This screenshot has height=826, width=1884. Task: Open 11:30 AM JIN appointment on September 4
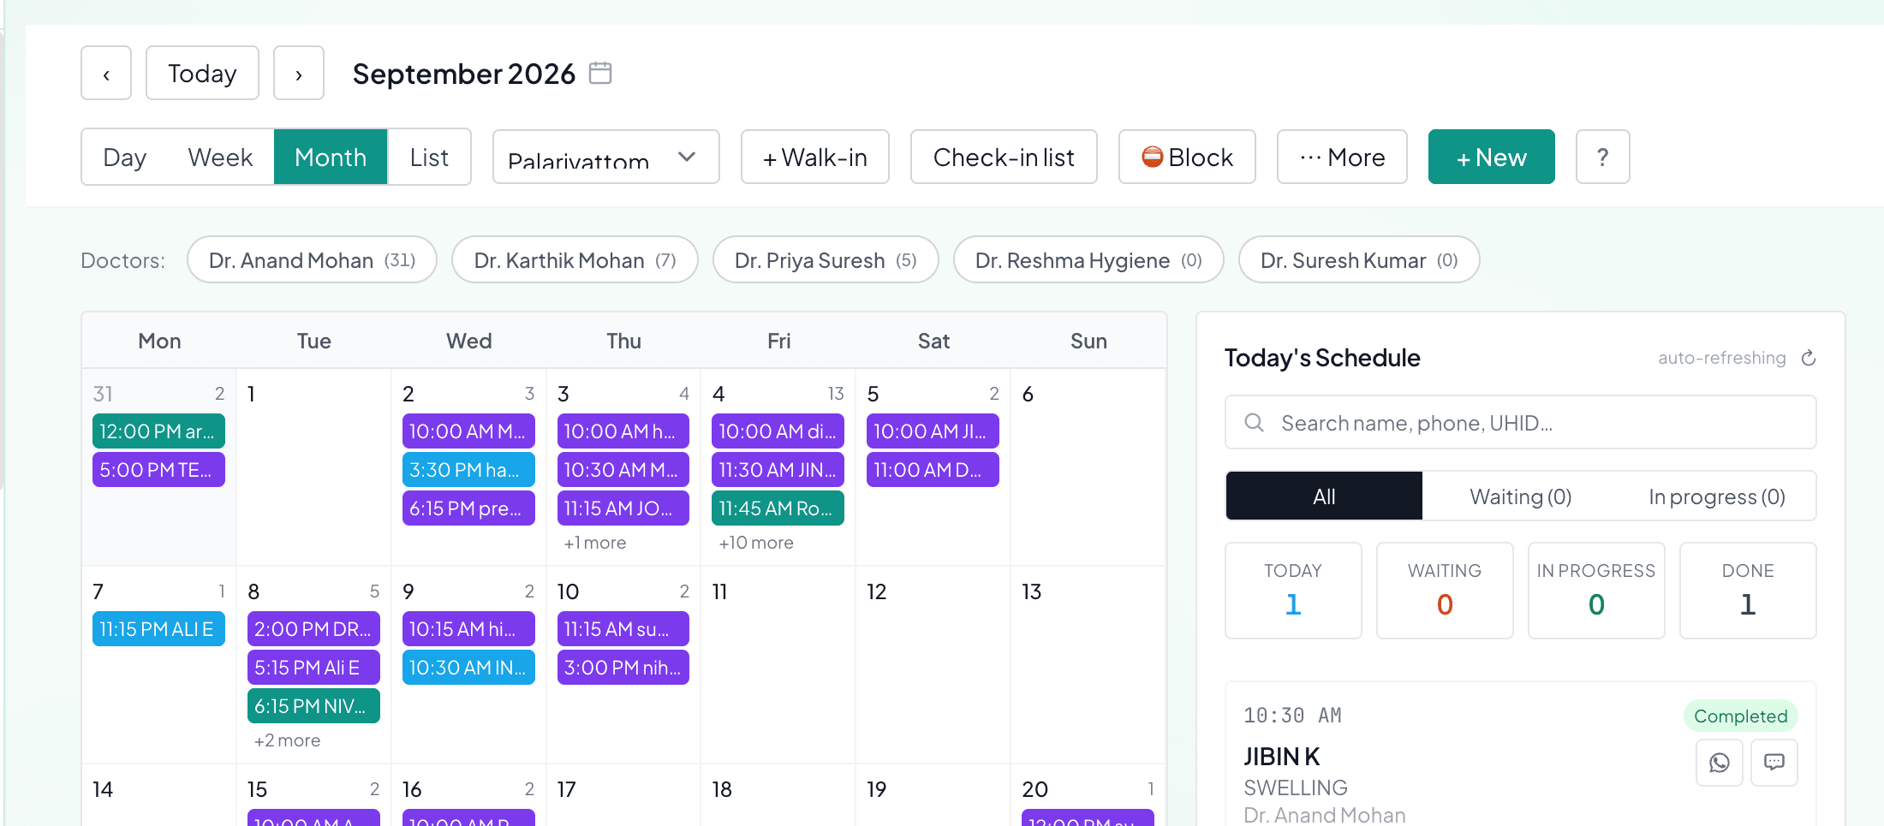pos(778,470)
